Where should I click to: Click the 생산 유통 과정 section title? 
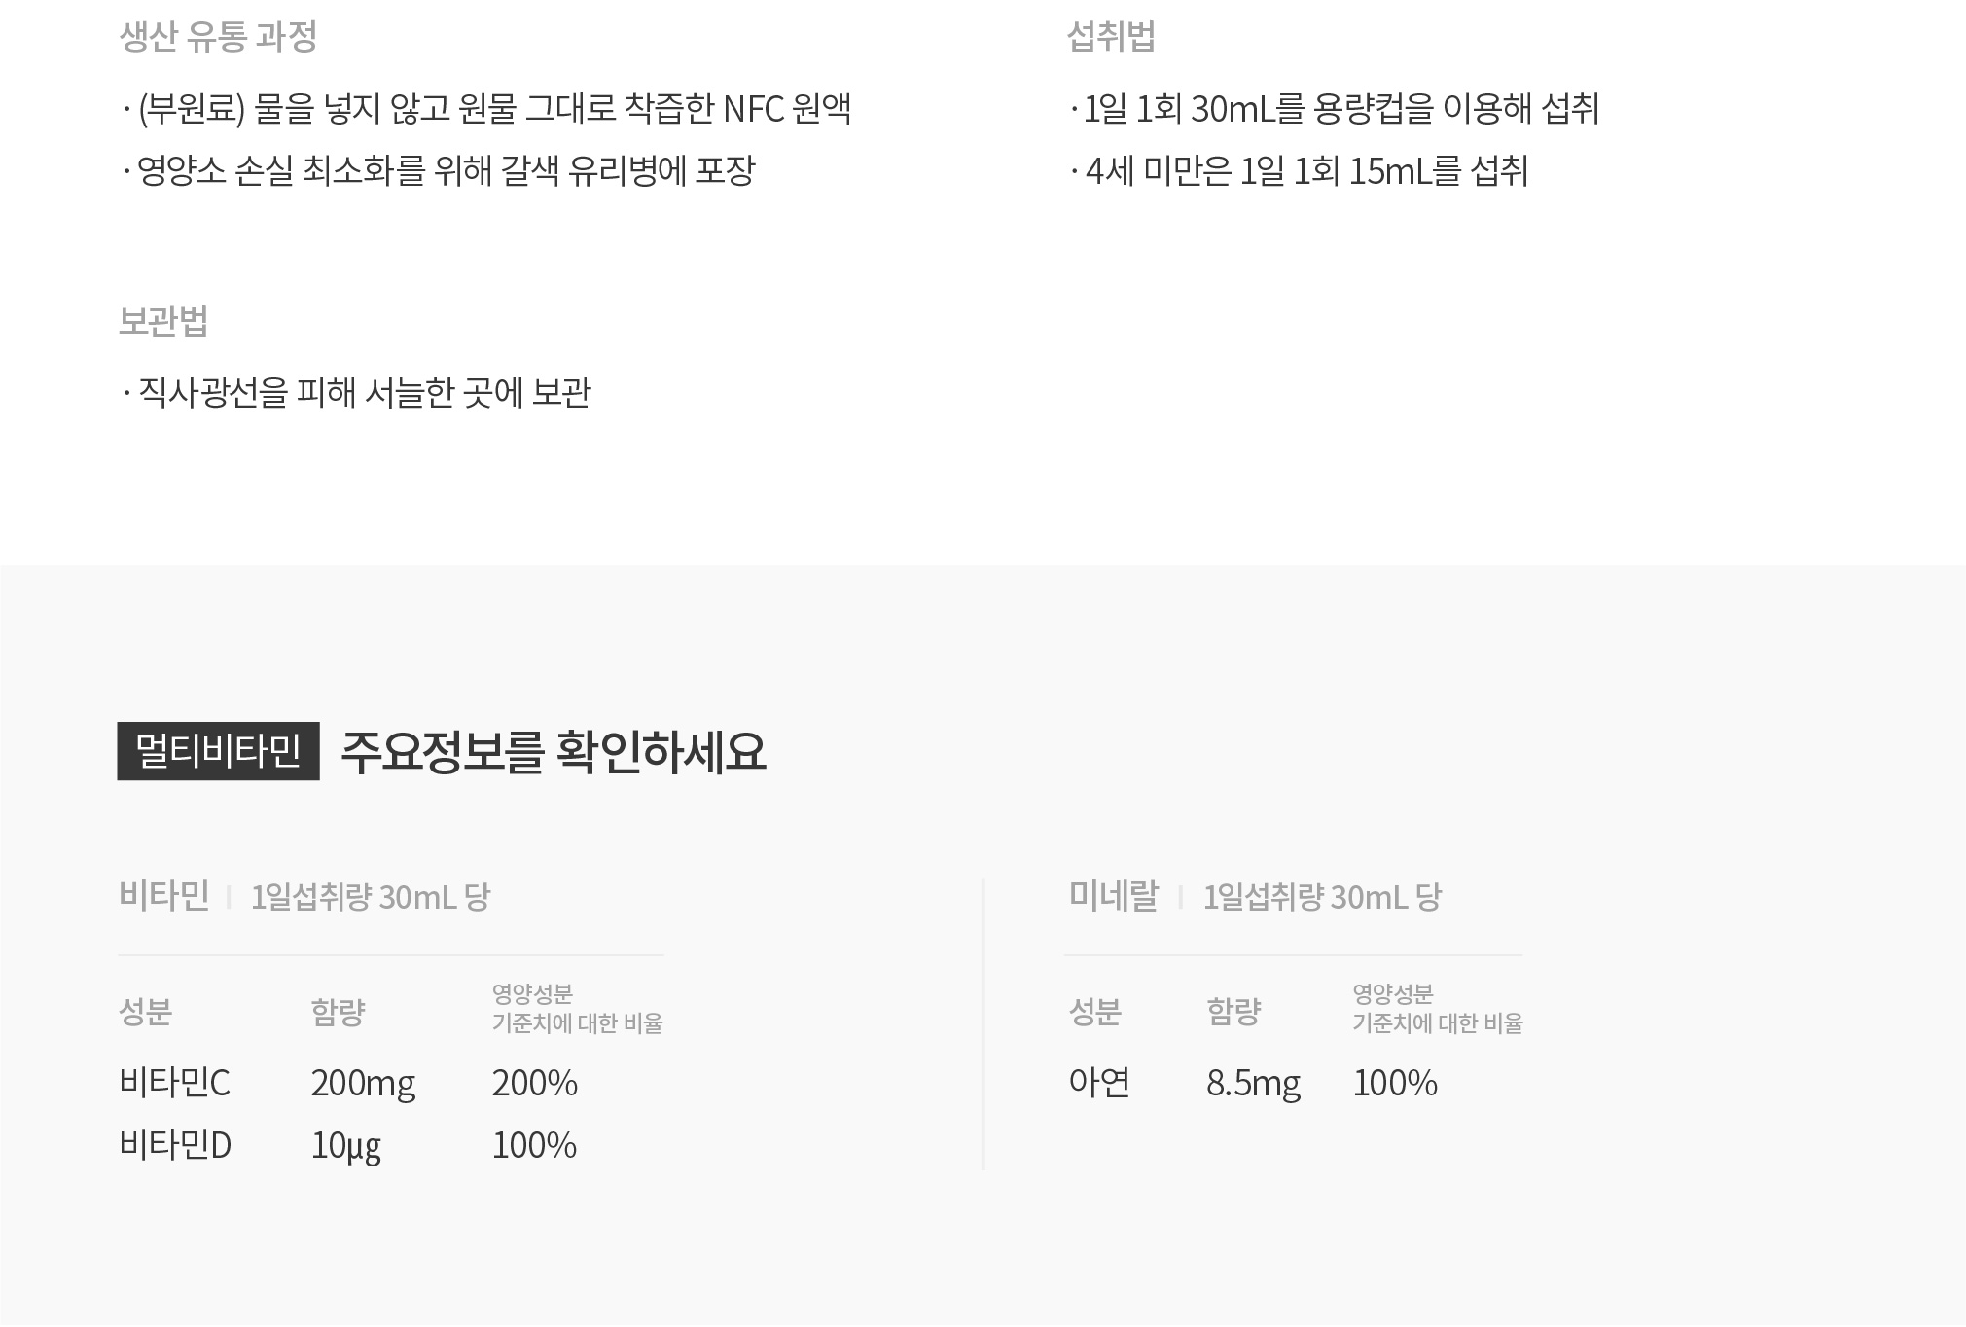pyautogui.click(x=218, y=37)
